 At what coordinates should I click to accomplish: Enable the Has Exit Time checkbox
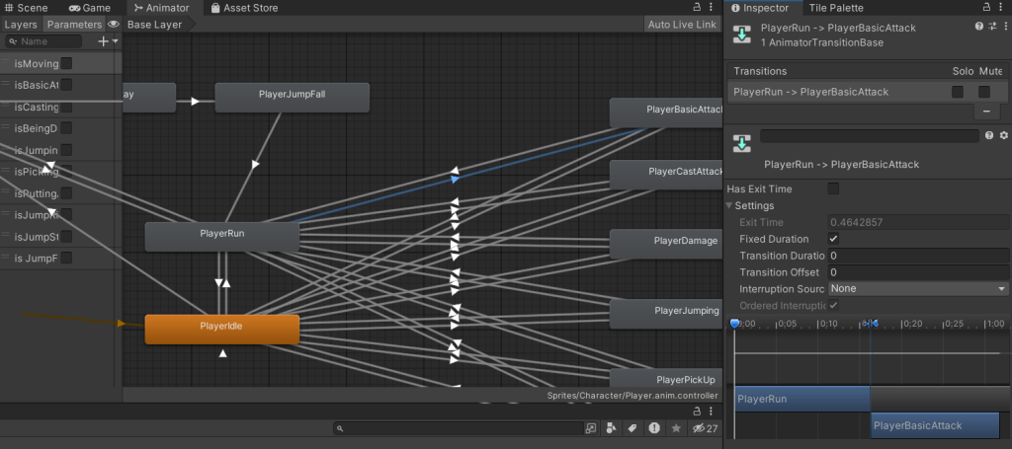click(833, 188)
